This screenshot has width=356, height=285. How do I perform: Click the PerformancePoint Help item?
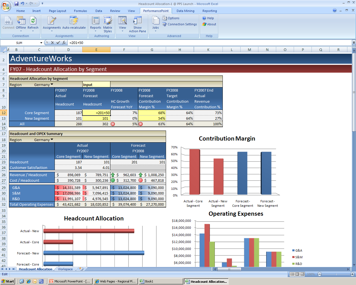tap(208, 18)
